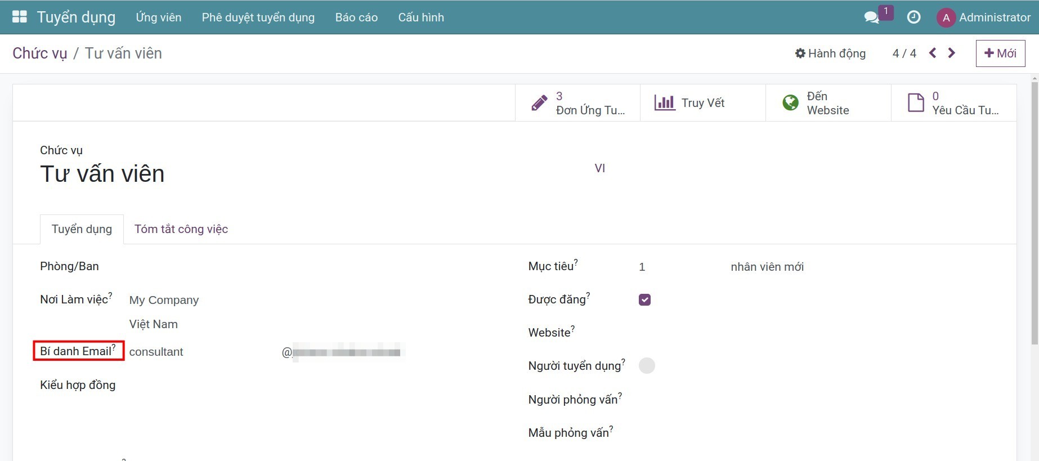This screenshot has height=461, width=1039.
Task: Open the Báo cáo menu
Action: point(356,17)
